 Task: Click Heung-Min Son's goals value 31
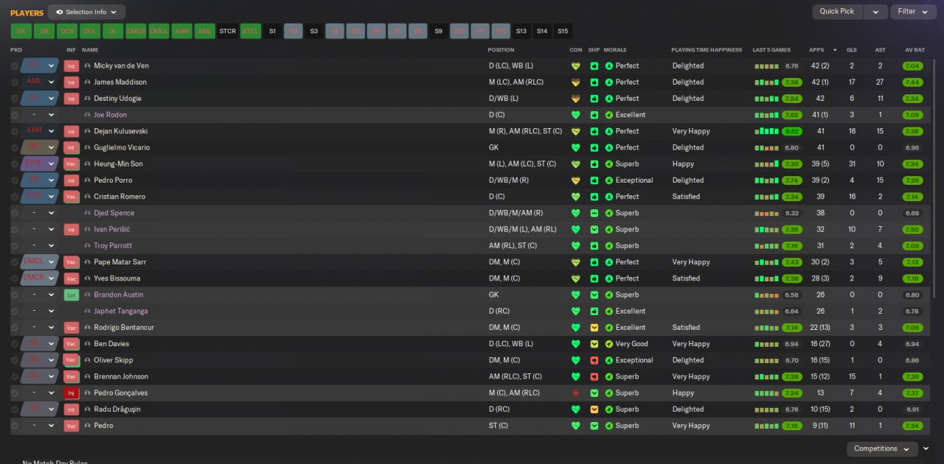point(852,164)
